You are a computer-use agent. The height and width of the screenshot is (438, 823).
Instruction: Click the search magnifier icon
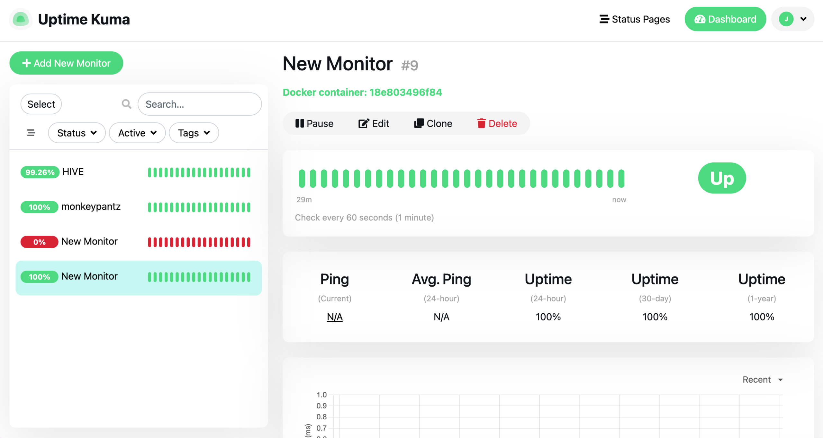[x=126, y=104]
